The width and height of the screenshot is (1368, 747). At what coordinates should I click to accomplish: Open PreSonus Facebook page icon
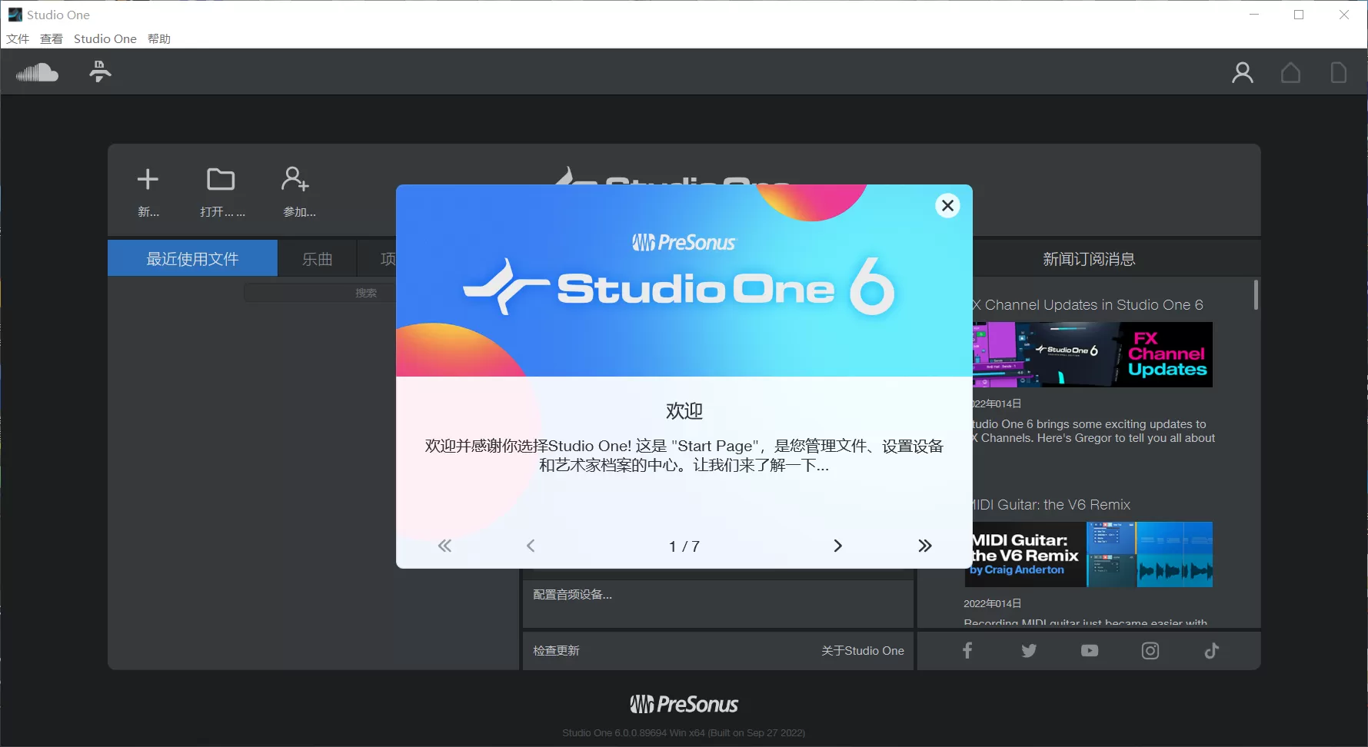click(x=967, y=650)
